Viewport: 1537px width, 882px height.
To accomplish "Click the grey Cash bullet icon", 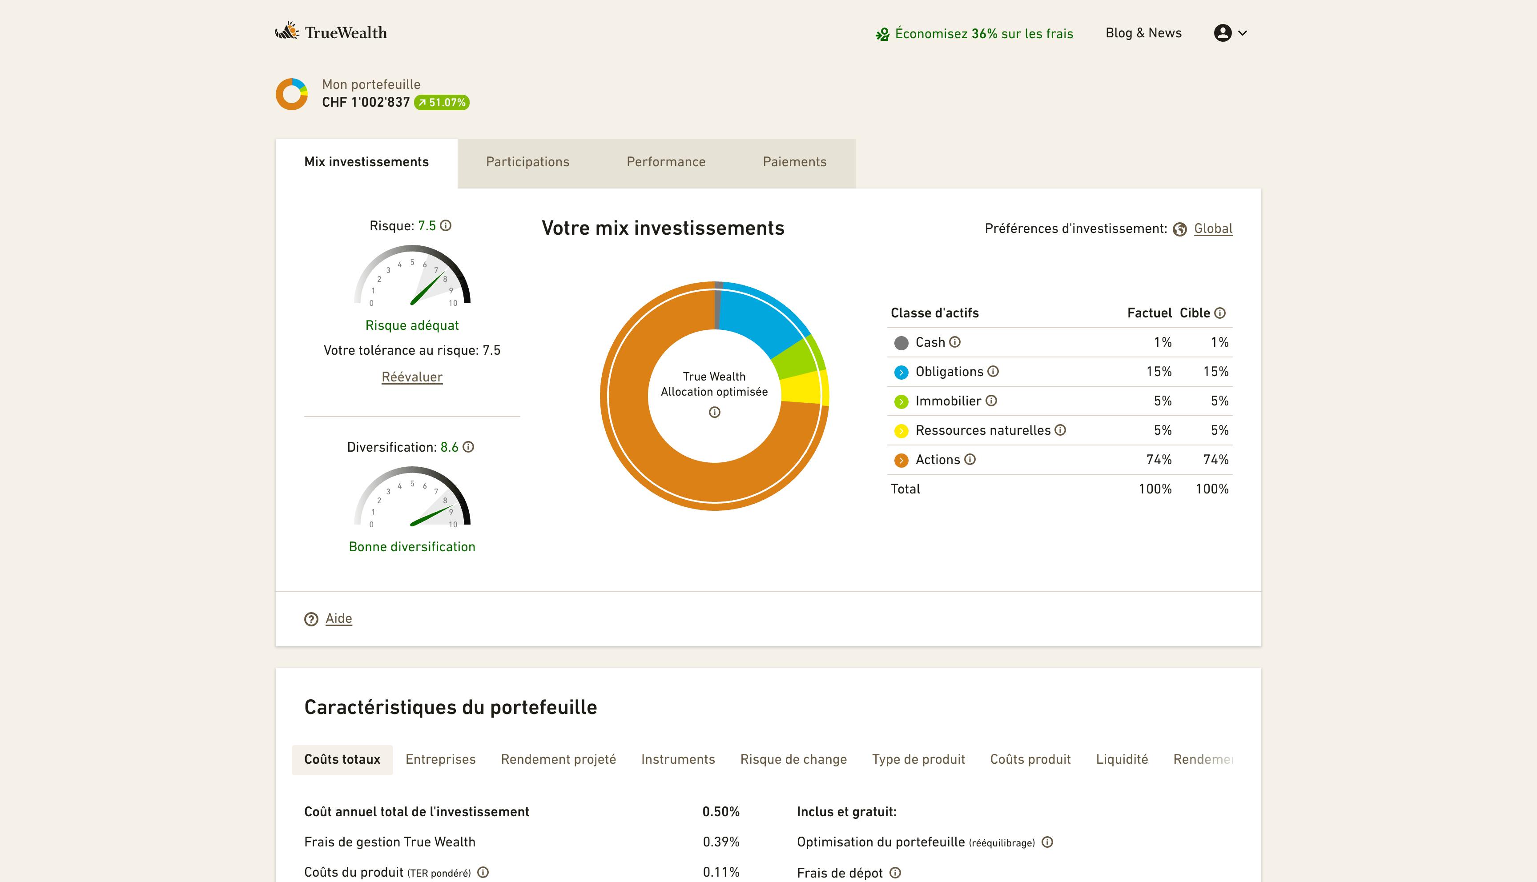I will pyautogui.click(x=901, y=343).
